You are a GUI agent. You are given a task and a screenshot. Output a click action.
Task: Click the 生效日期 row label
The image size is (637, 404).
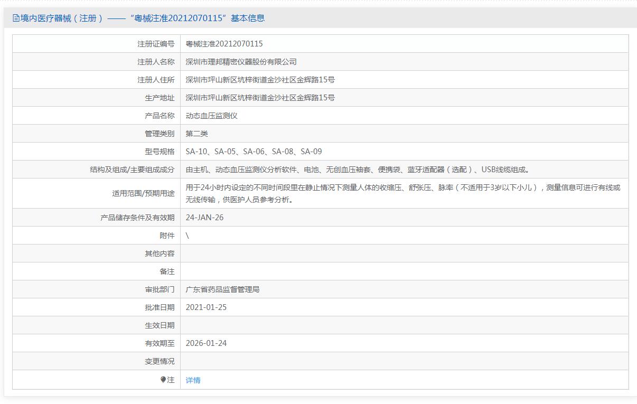pyautogui.click(x=160, y=325)
